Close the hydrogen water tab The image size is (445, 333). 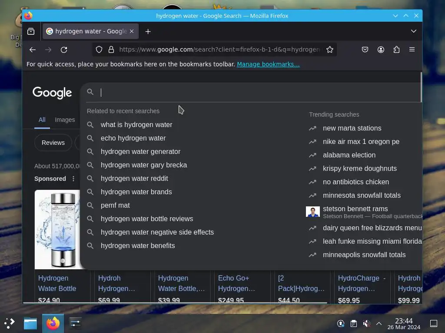coord(132,31)
